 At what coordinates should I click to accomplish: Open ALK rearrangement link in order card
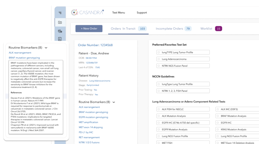pyautogui.click(x=89, y=107)
